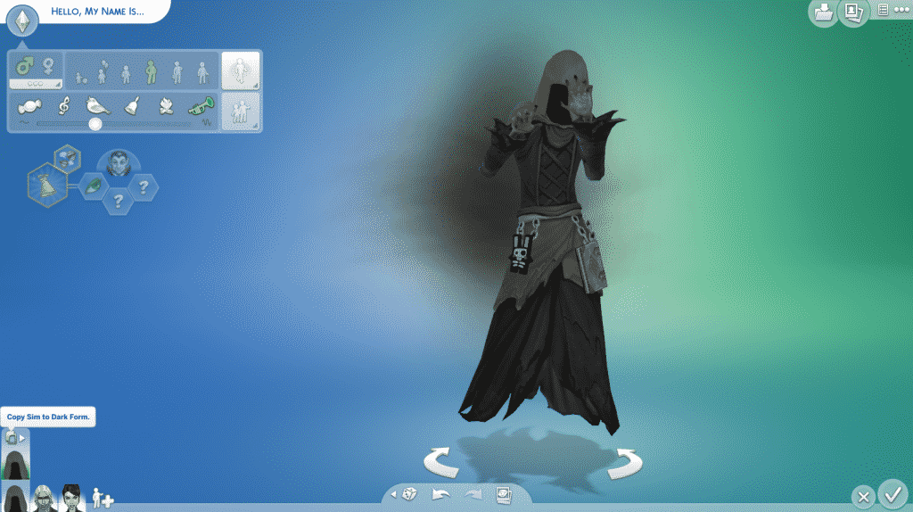Select the first hooded Sim portrait
Screen dimensions: 913x512
(x=15, y=497)
